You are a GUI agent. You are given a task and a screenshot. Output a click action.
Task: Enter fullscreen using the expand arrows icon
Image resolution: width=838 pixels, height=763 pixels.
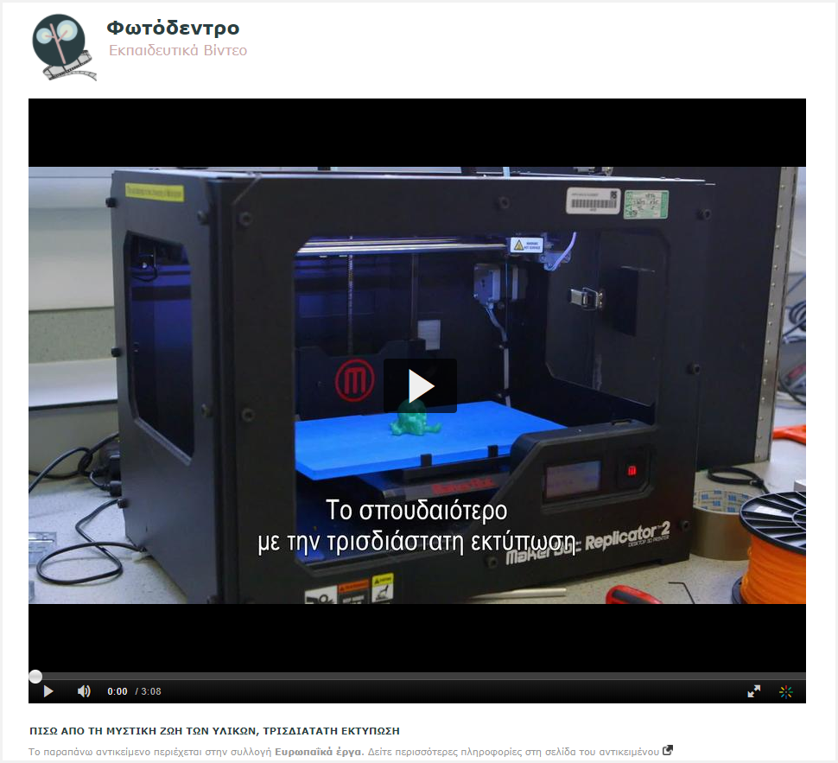753,691
